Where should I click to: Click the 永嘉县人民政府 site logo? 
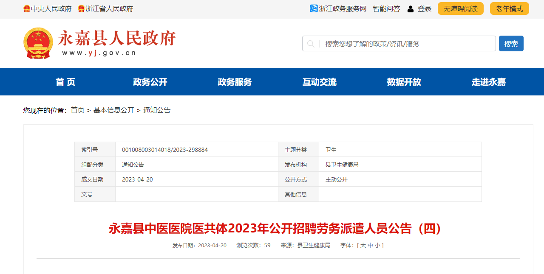99,43
